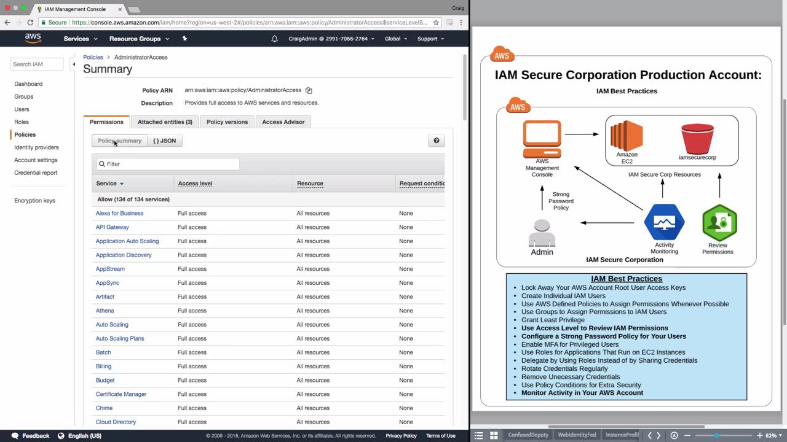Image resolution: width=787 pixels, height=442 pixels.
Task: Switch to the JSON policy view
Action: click(x=165, y=141)
